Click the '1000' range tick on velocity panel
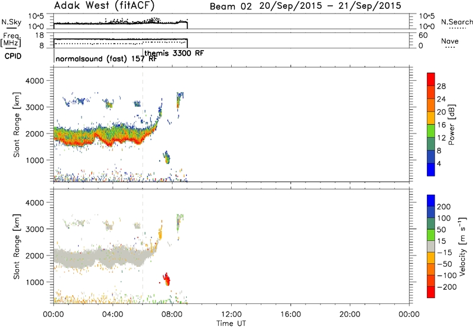The height and width of the screenshot is (327, 473). pos(34,282)
